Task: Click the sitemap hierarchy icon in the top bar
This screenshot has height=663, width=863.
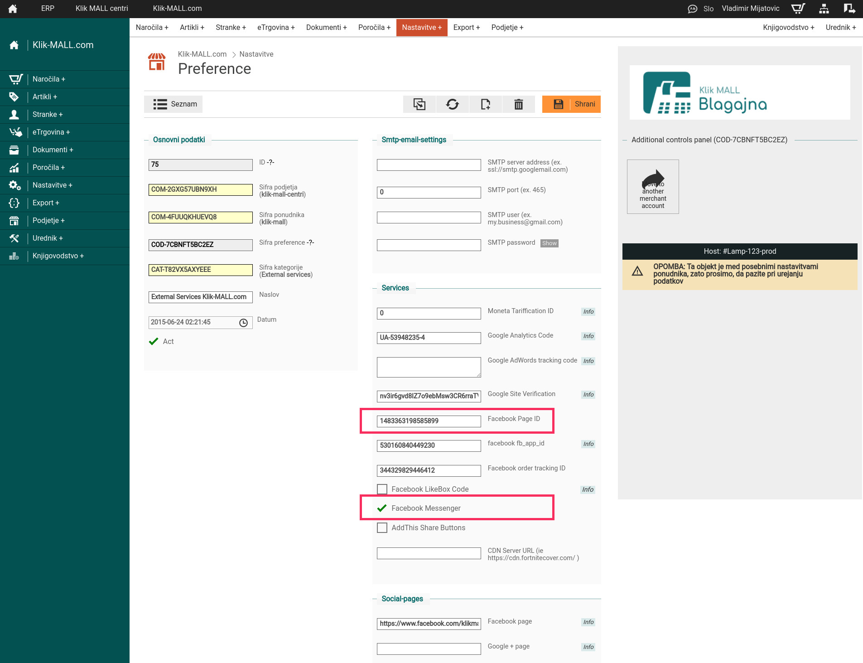Action: 824,9
